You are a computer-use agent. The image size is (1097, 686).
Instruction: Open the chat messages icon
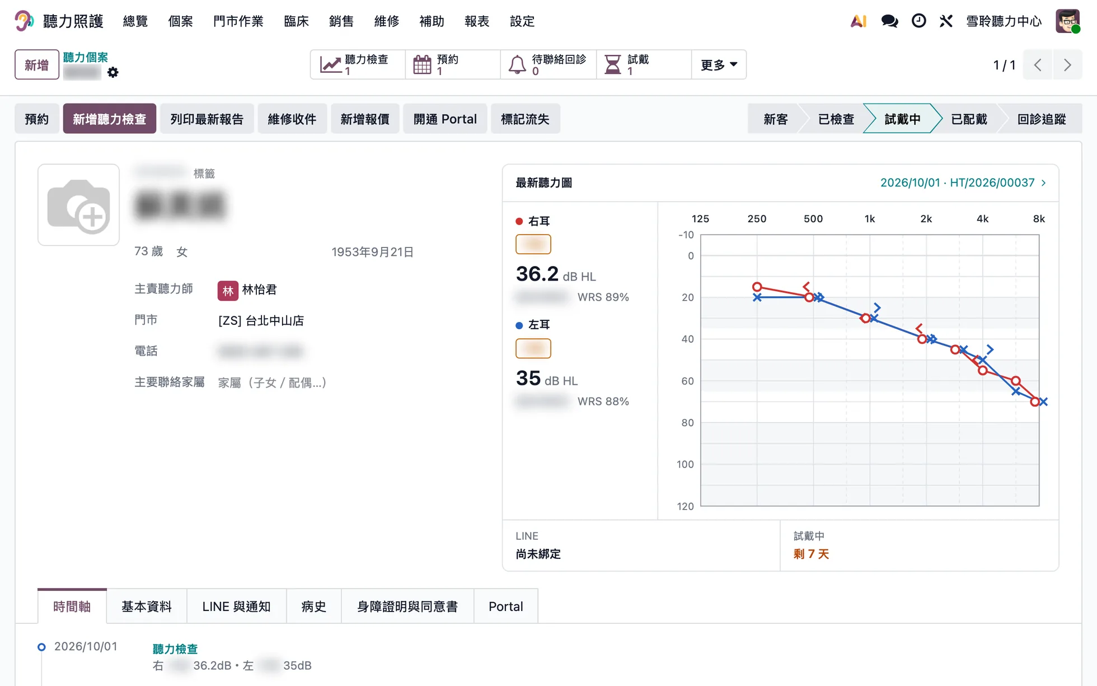coord(889,21)
